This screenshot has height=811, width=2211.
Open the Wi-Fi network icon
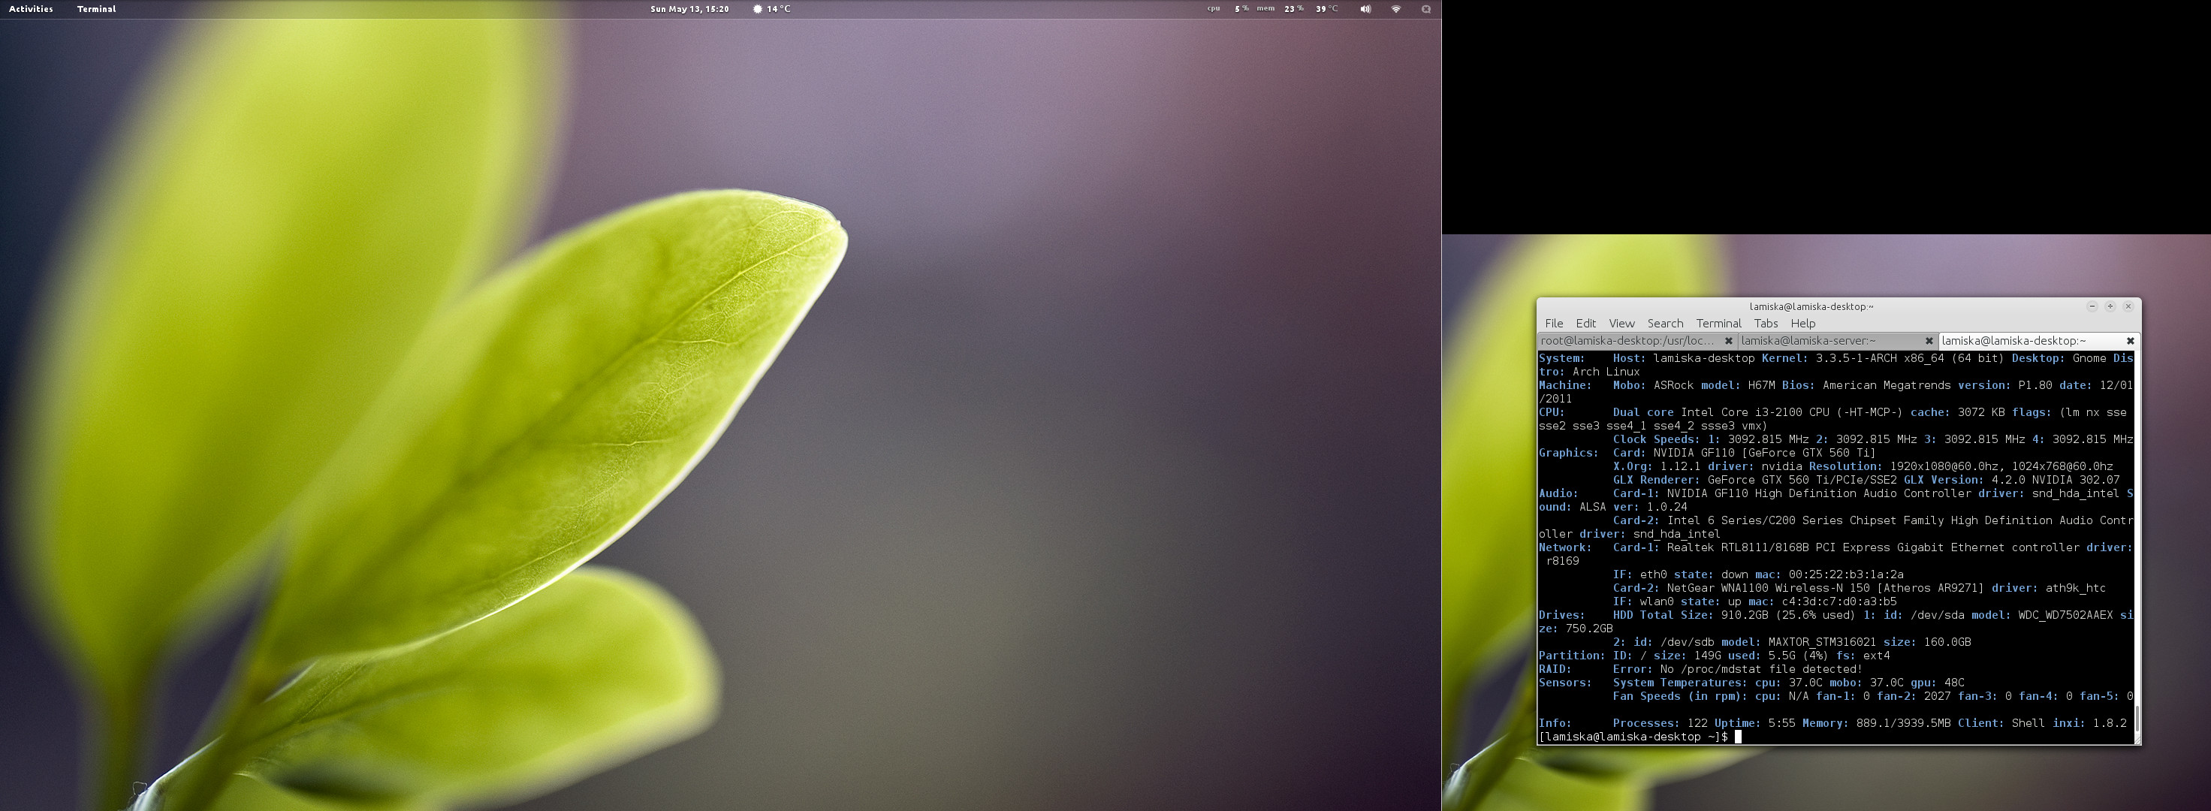tap(1395, 8)
